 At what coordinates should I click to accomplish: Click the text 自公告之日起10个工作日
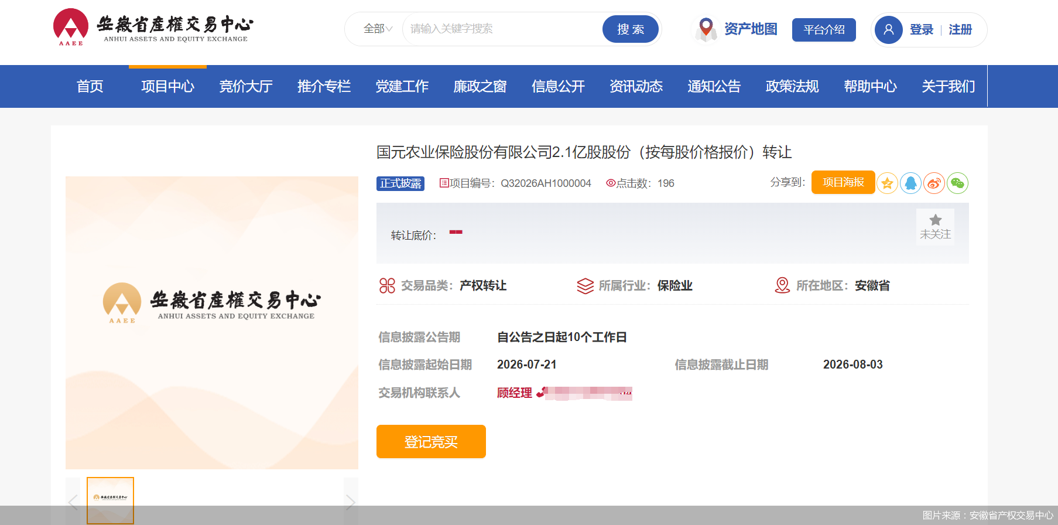(562, 337)
